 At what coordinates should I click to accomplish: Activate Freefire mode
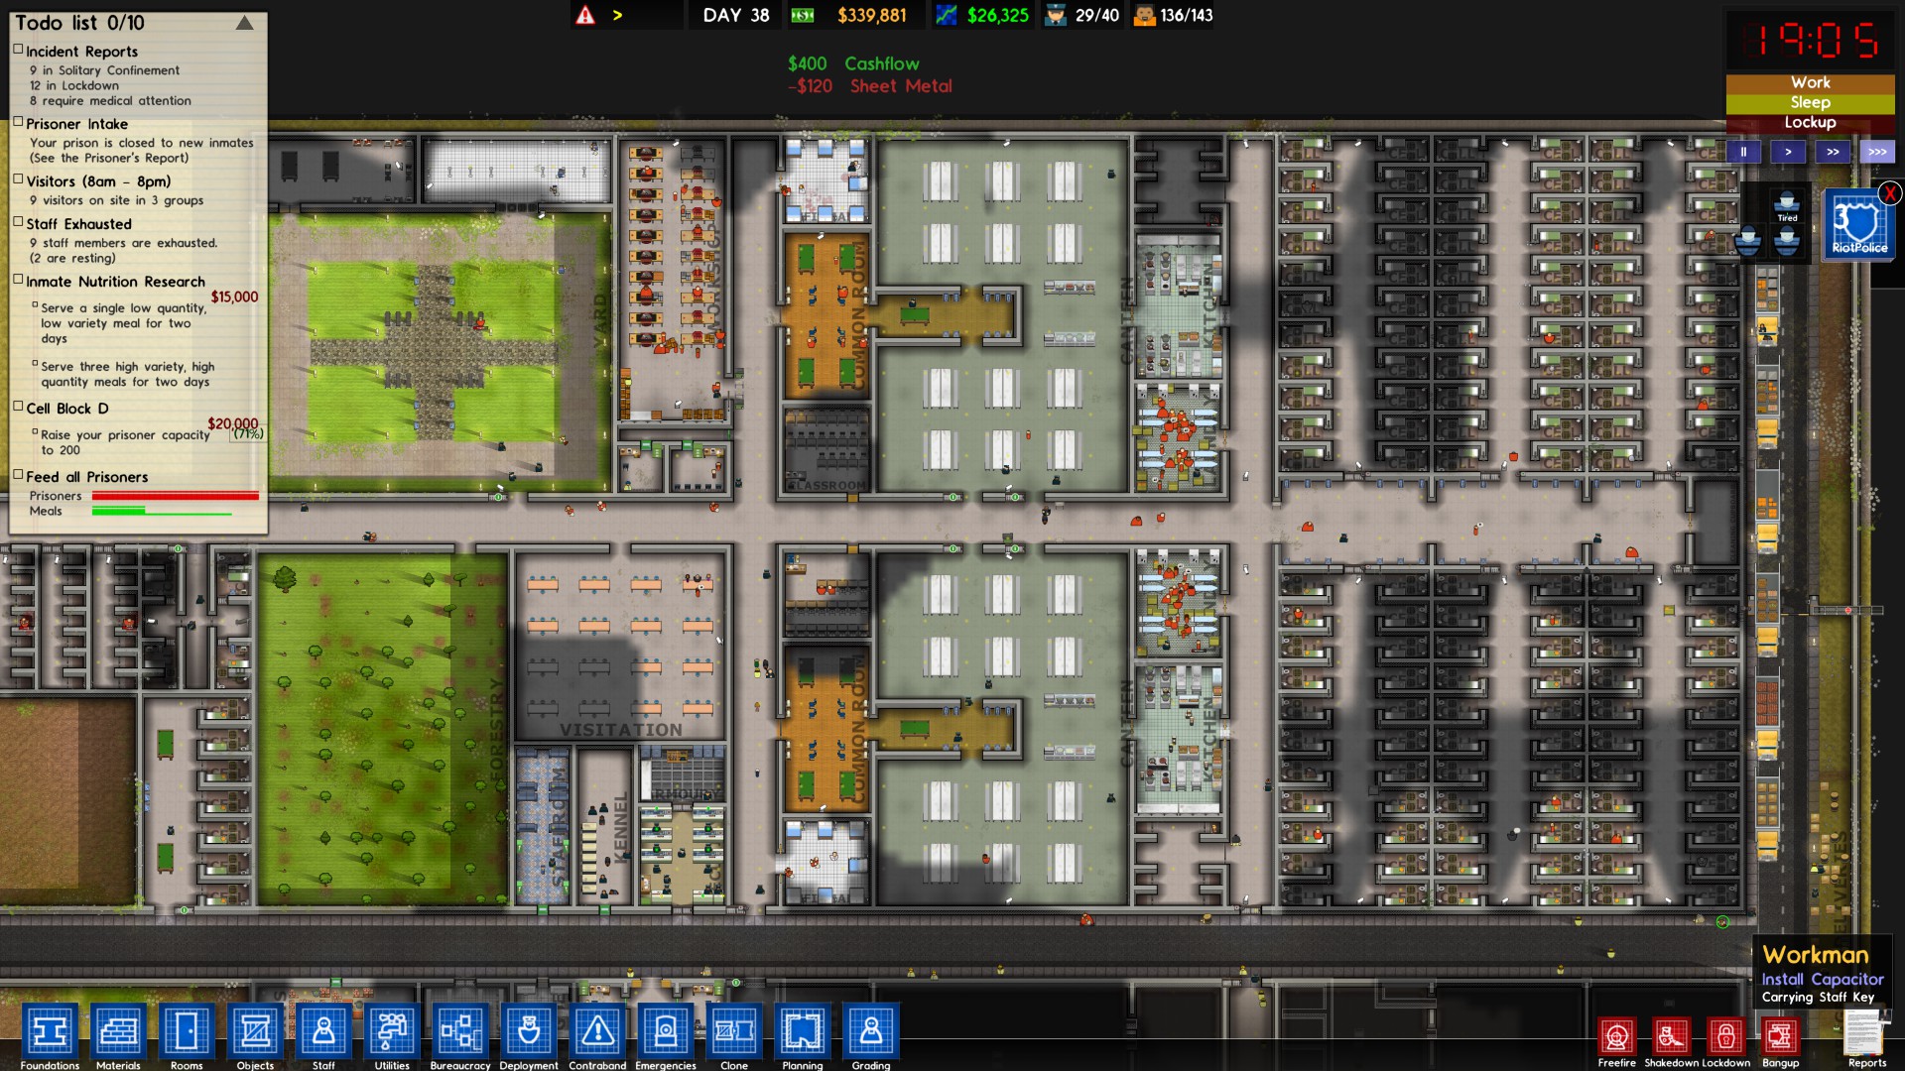coord(1617,1037)
